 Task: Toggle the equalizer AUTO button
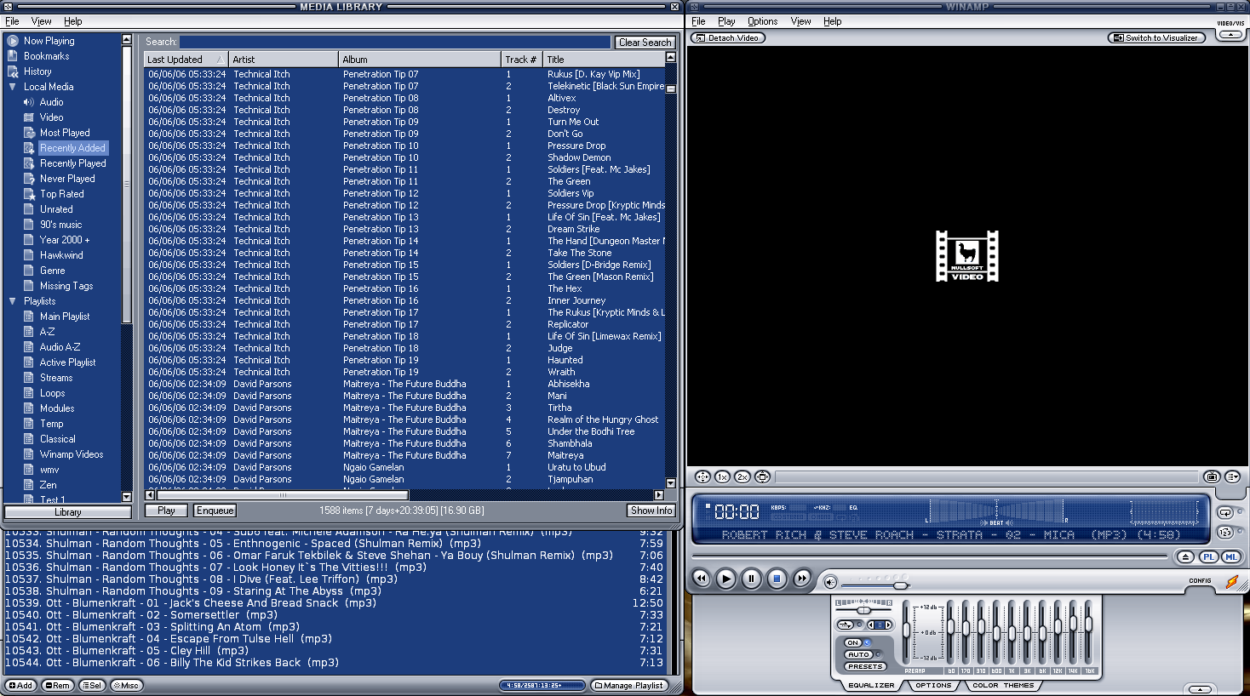click(x=858, y=654)
